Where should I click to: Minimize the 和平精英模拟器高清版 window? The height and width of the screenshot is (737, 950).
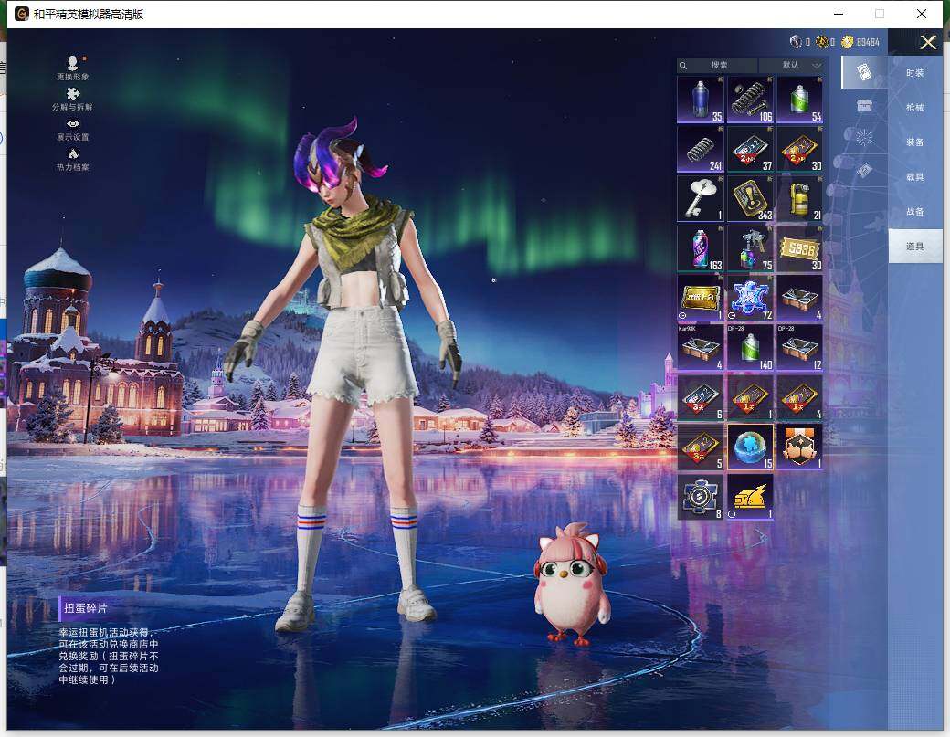point(839,14)
